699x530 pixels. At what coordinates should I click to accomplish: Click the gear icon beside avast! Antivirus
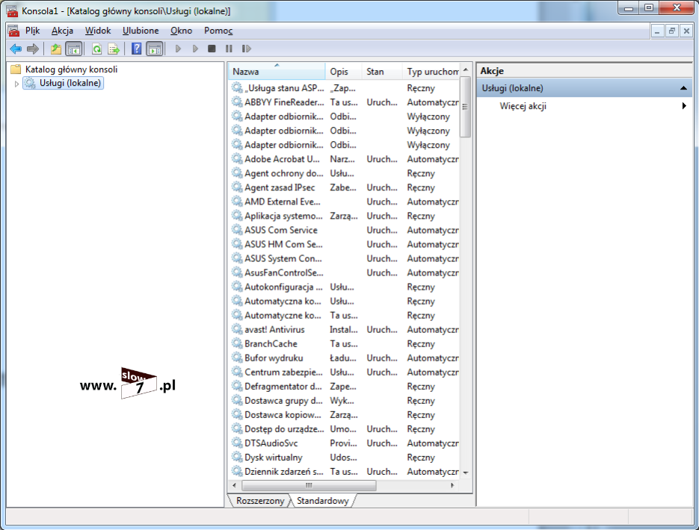click(x=237, y=329)
